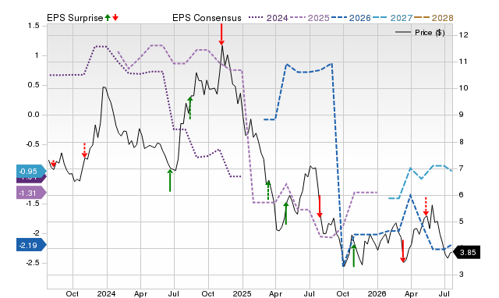Click the dashed red down arrow in November 2023
Viewport: 499px width, 298px height.
[x=84, y=151]
